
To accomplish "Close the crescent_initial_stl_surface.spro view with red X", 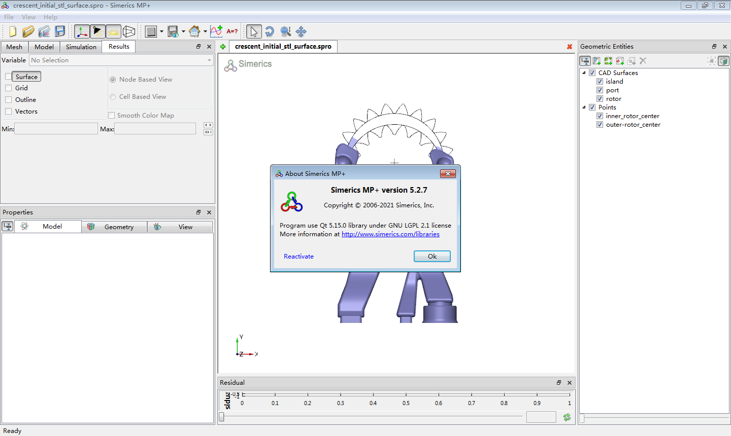I will [570, 47].
